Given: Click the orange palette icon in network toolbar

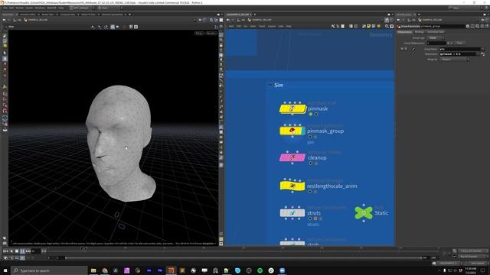Looking at the screenshot, I should 379,26.
